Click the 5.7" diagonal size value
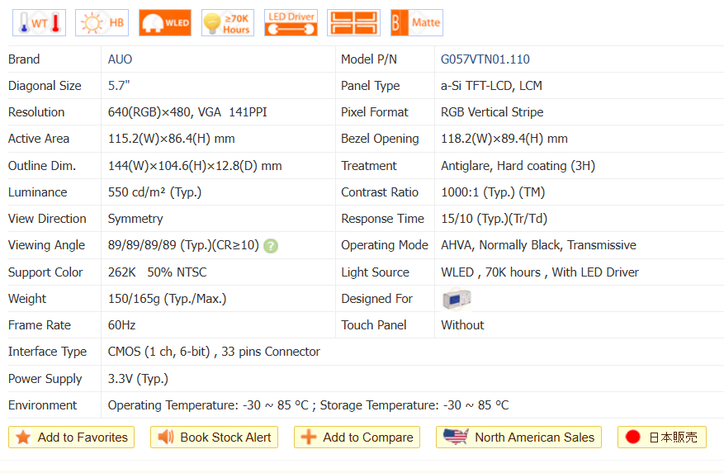 point(119,86)
